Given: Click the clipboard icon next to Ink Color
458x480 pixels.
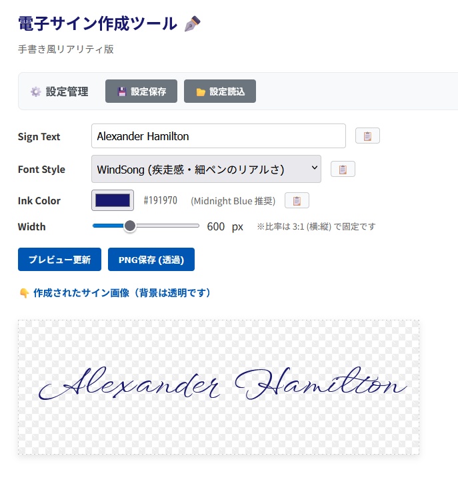Looking at the screenshot, I should [297, 200].
